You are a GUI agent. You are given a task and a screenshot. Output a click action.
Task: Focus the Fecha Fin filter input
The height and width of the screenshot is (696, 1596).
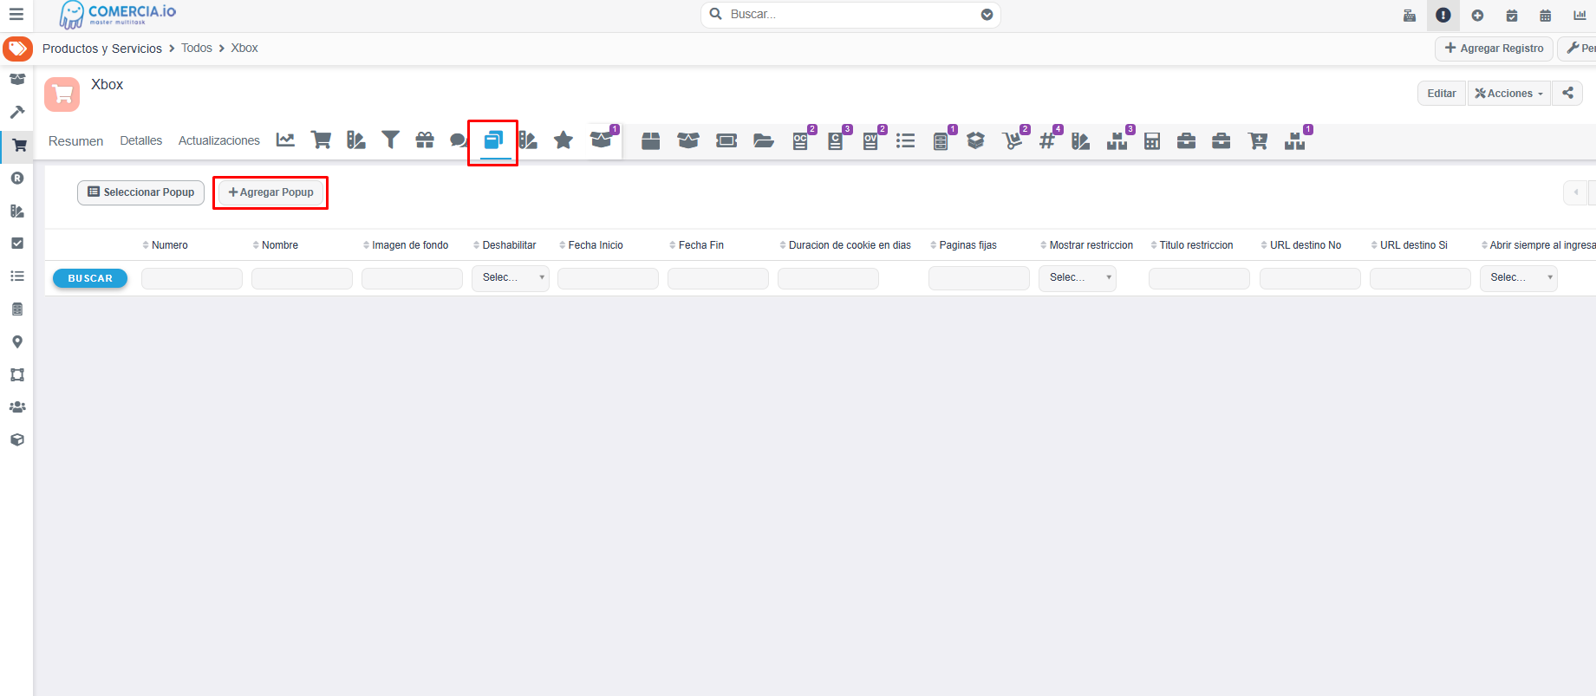point(718,278)
